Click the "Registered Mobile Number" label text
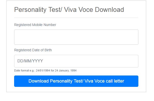Image resolution: width=154 pixels, height=101 pixels. [x=35, y=25]
